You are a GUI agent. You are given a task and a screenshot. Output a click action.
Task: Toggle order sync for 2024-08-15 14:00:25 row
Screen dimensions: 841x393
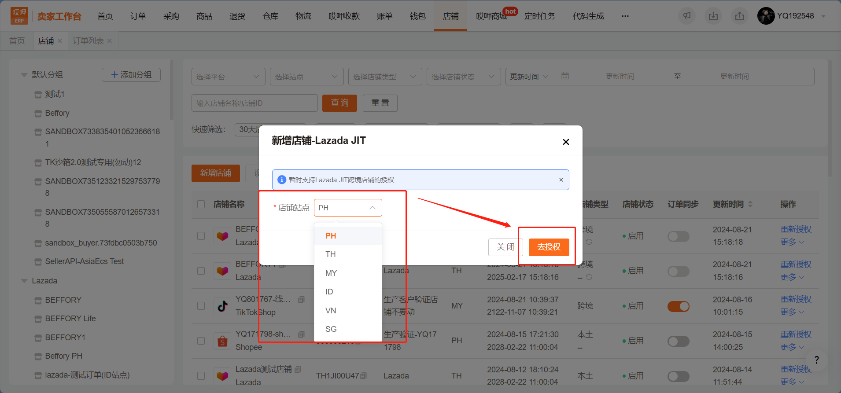(679, 341)
